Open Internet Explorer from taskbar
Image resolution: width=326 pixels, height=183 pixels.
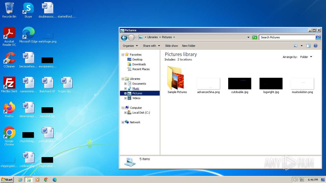pos(20,180)
